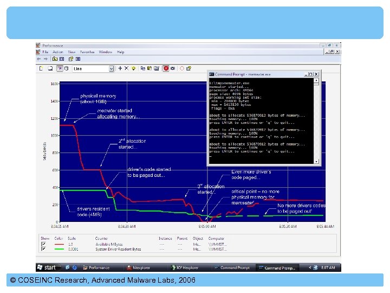390x293 pixels.
Task: Click the 1.0 scale value
Action: 70,244
